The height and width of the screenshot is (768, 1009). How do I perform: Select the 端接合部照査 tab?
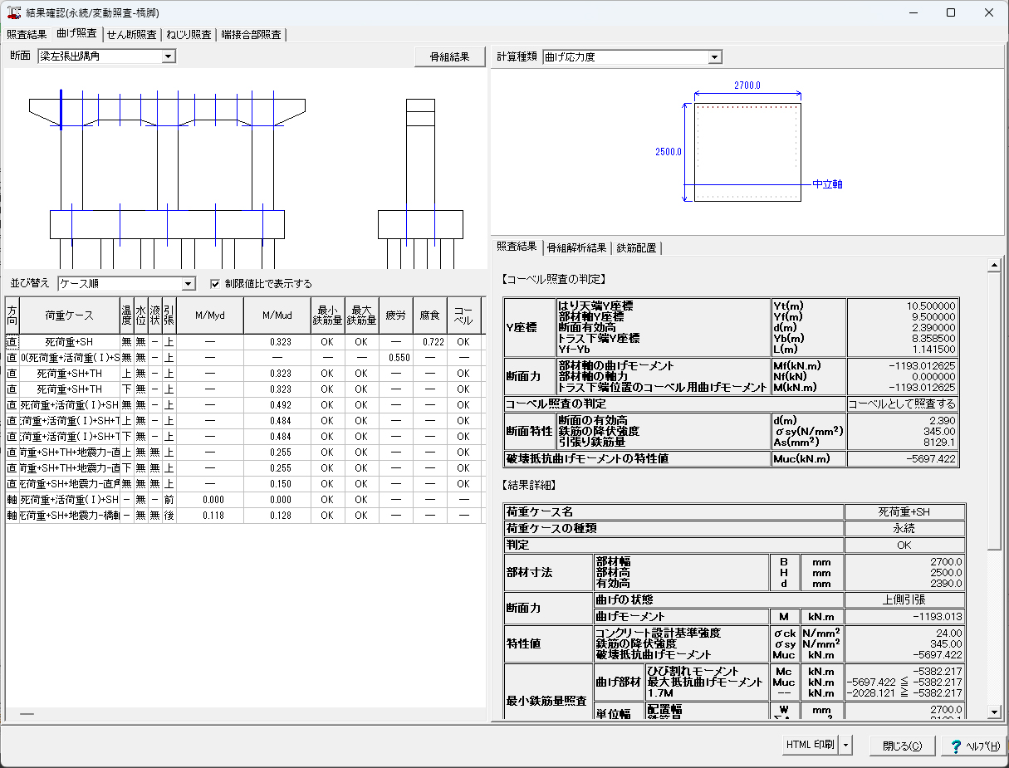coord(251,34)
